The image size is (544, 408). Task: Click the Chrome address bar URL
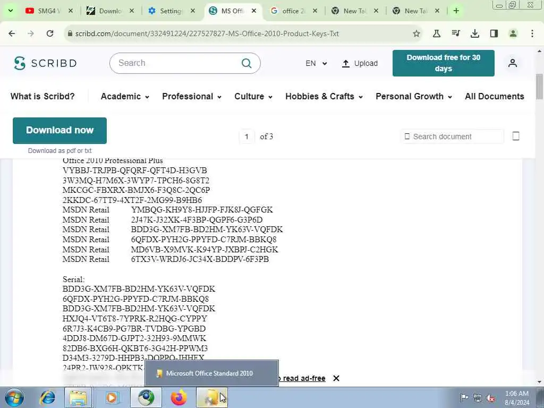(x=207, y=33)
